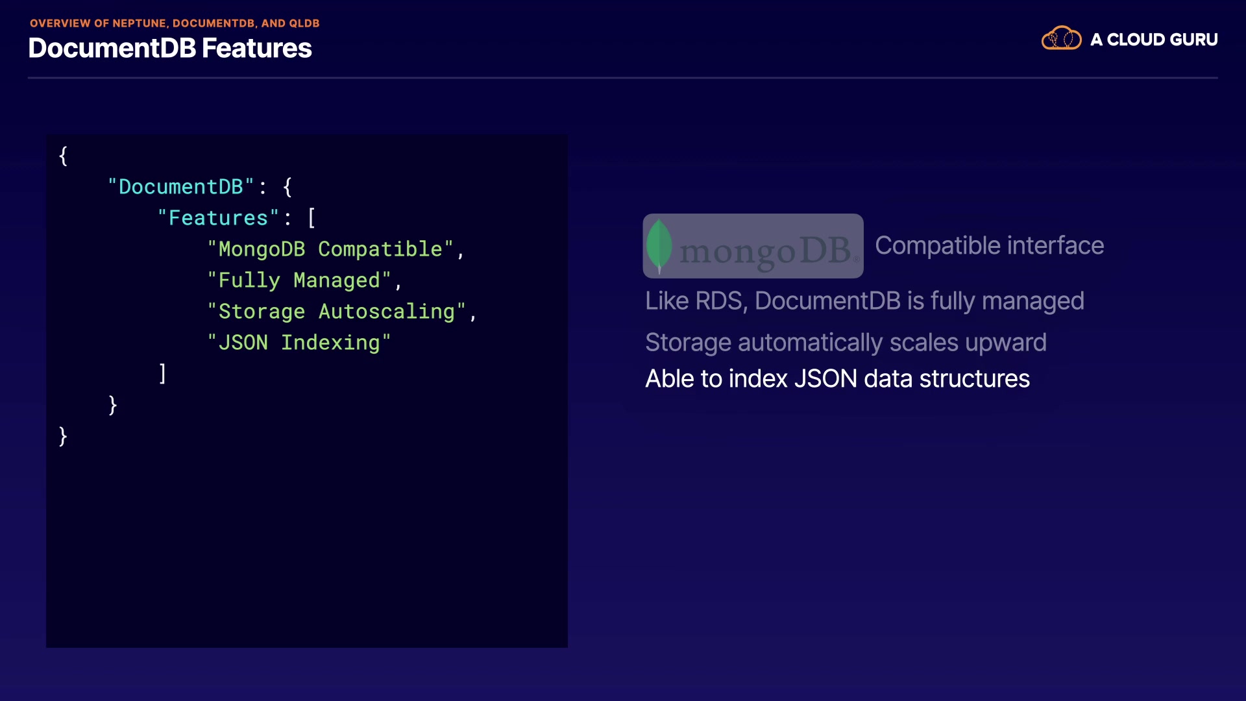Image resolution: width=1246 pixels, height=701 pixels.
Task: Click the "Storage Autoscaling" code string
Action: 336,312
